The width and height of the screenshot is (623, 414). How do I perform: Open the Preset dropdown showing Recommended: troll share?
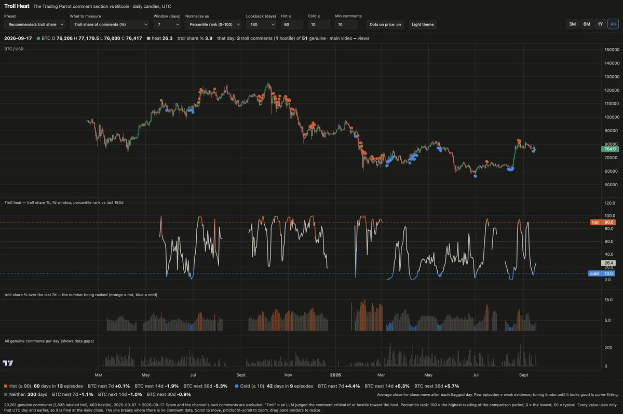pyautogui.click(x=35, y=24)
